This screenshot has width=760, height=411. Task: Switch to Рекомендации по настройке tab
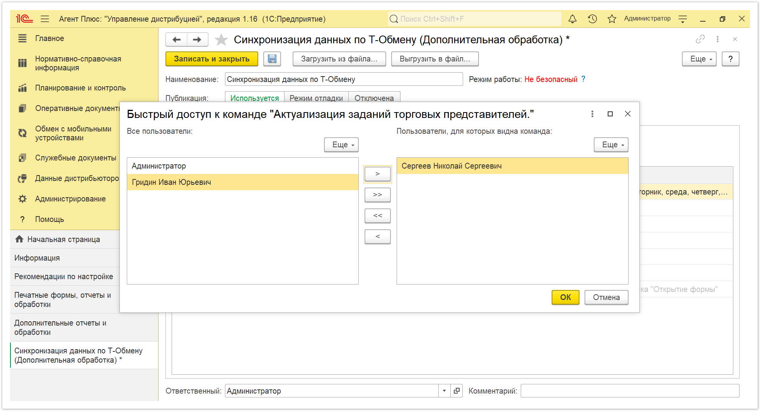(x=64, y=276)
